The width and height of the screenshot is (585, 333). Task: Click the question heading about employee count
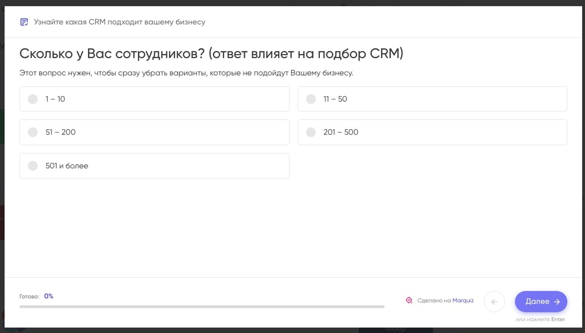coord(211,53)
